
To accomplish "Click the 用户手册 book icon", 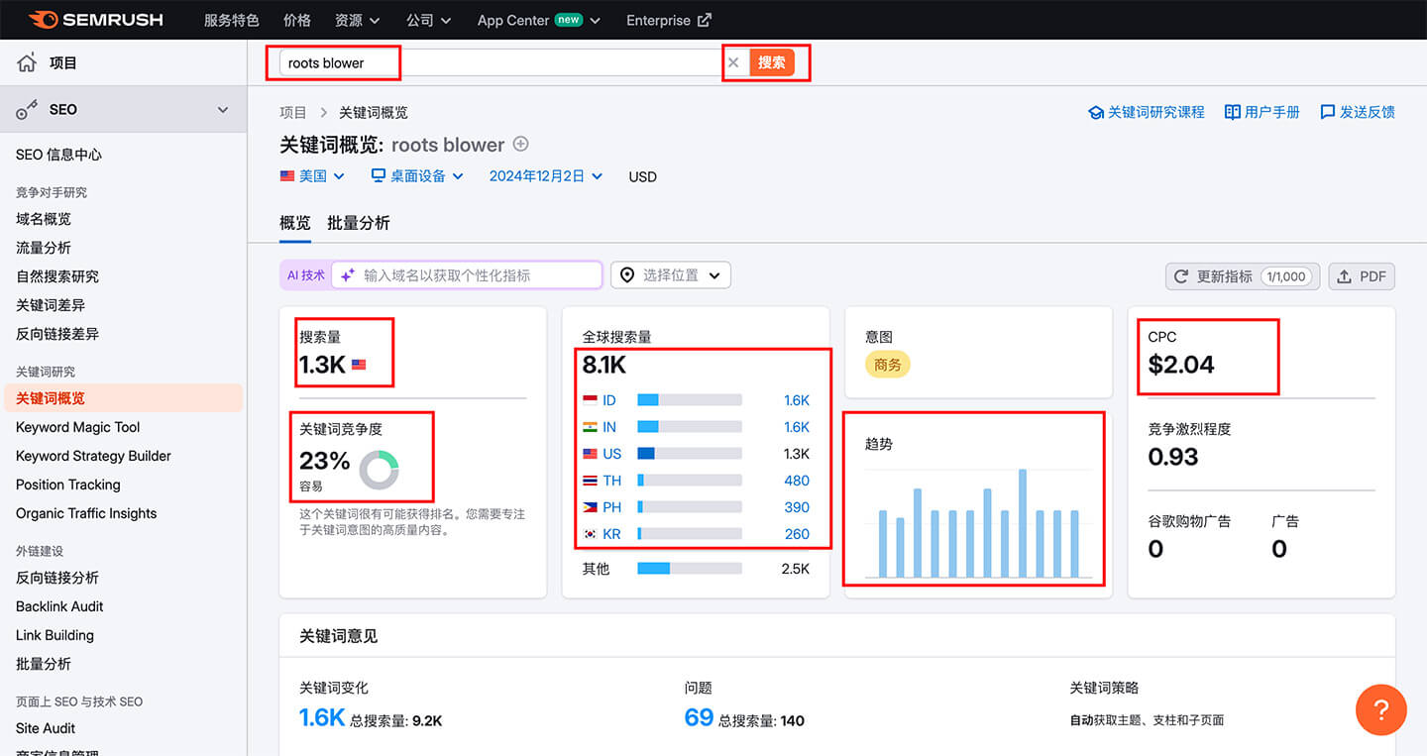I will [x=1233, y=112].
